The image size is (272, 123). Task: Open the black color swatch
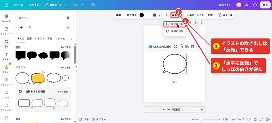click(x=142, y=15)
